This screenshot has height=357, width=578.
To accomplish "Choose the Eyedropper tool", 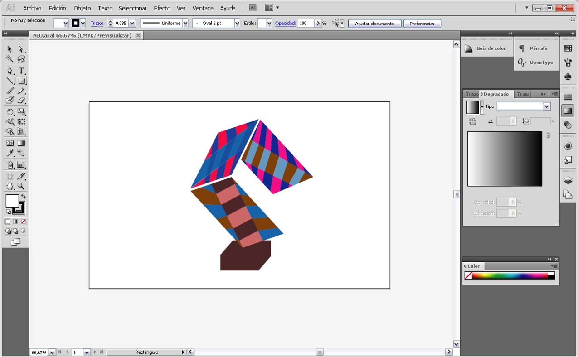I will tap(10, 153).
